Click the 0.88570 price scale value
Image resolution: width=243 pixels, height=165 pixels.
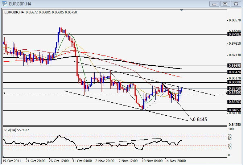click(x=235, y=20)
